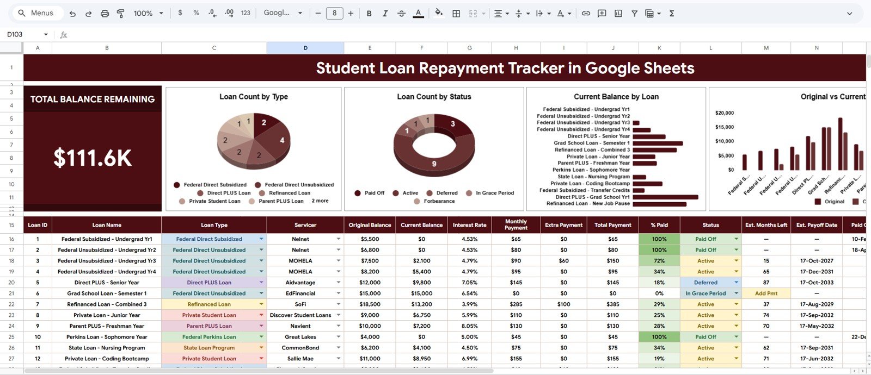The image size is (871, 375).
Task: Click the 'Perkins Loan - Sophomore Year' cell
Action: [107, 337]
